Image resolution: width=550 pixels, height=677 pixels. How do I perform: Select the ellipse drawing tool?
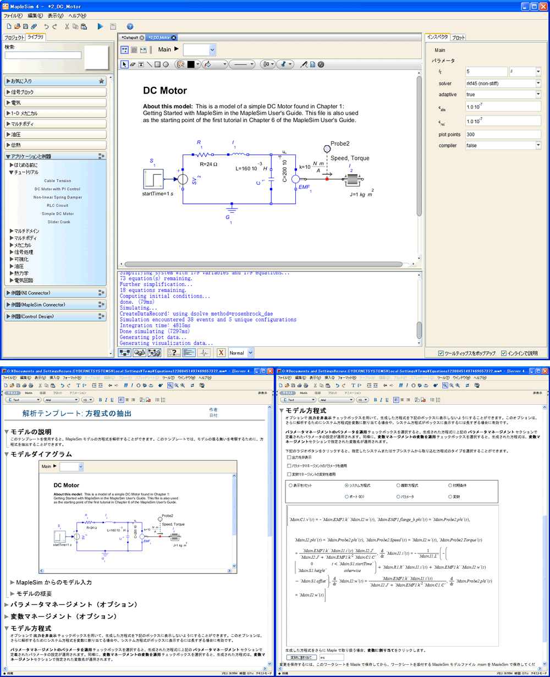(x=166, y=64)
